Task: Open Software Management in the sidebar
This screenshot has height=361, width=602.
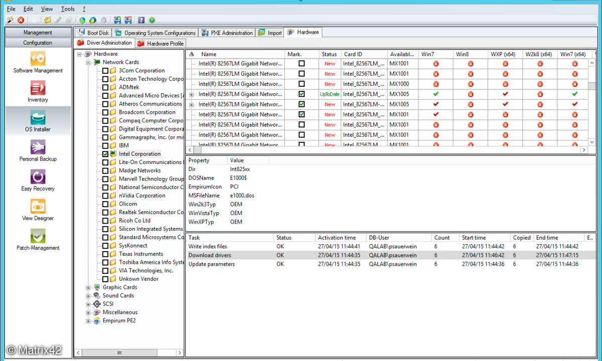Action: [x=38, y=63]
